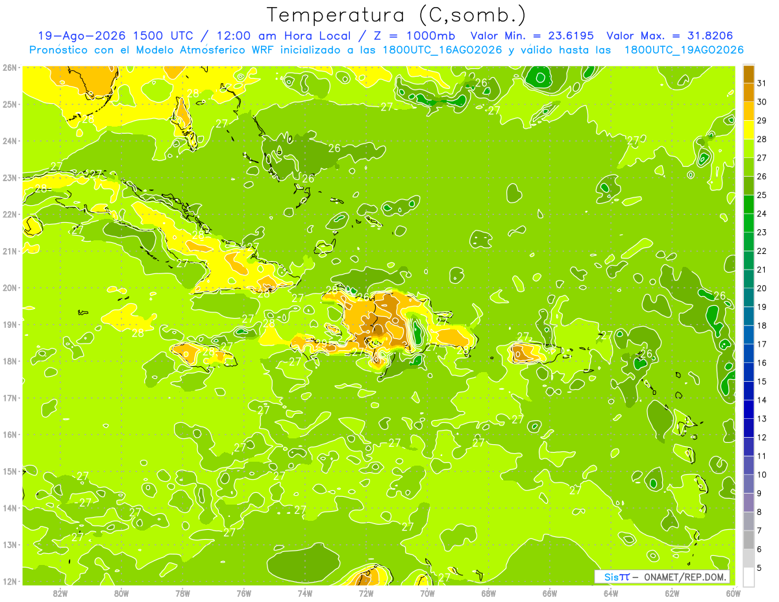The image size is (779, 602).
Task: Click the color scale swatch between 23 and 24
Action: coord(748,223)
